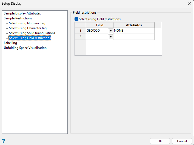
Task: Open Select using Solid triangulations page
Action: coord(32,33)
